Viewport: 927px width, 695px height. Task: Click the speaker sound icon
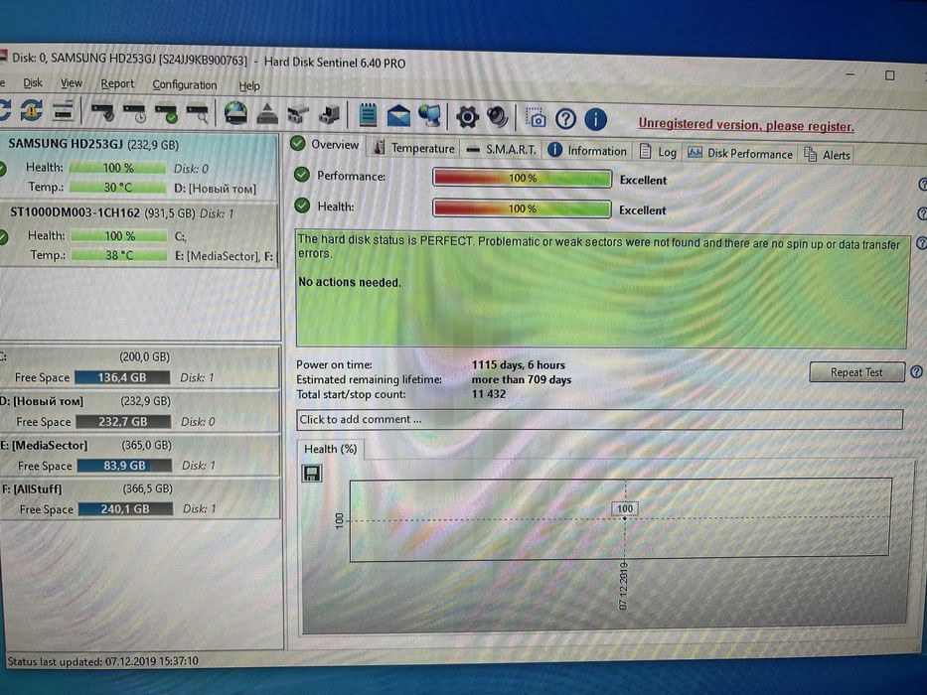click(498, 117)
